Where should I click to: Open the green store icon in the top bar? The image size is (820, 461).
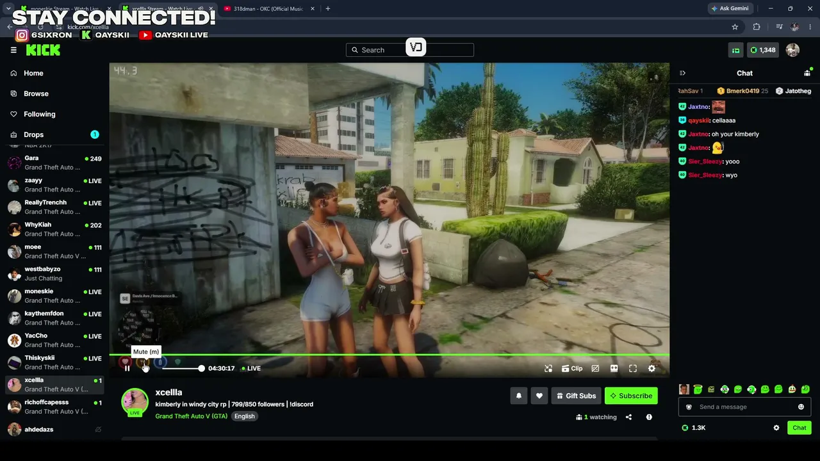[736, 50]
